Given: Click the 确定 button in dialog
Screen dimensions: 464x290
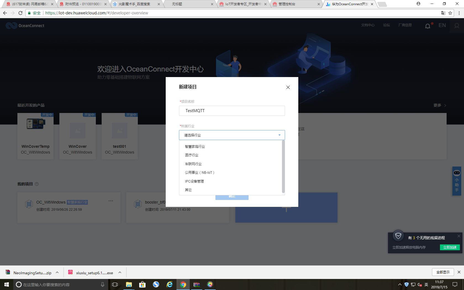Looking at the screenshot, I should coord(232,197).
